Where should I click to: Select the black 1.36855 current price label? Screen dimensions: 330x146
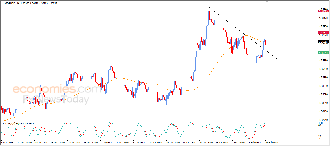pos(323,42)
